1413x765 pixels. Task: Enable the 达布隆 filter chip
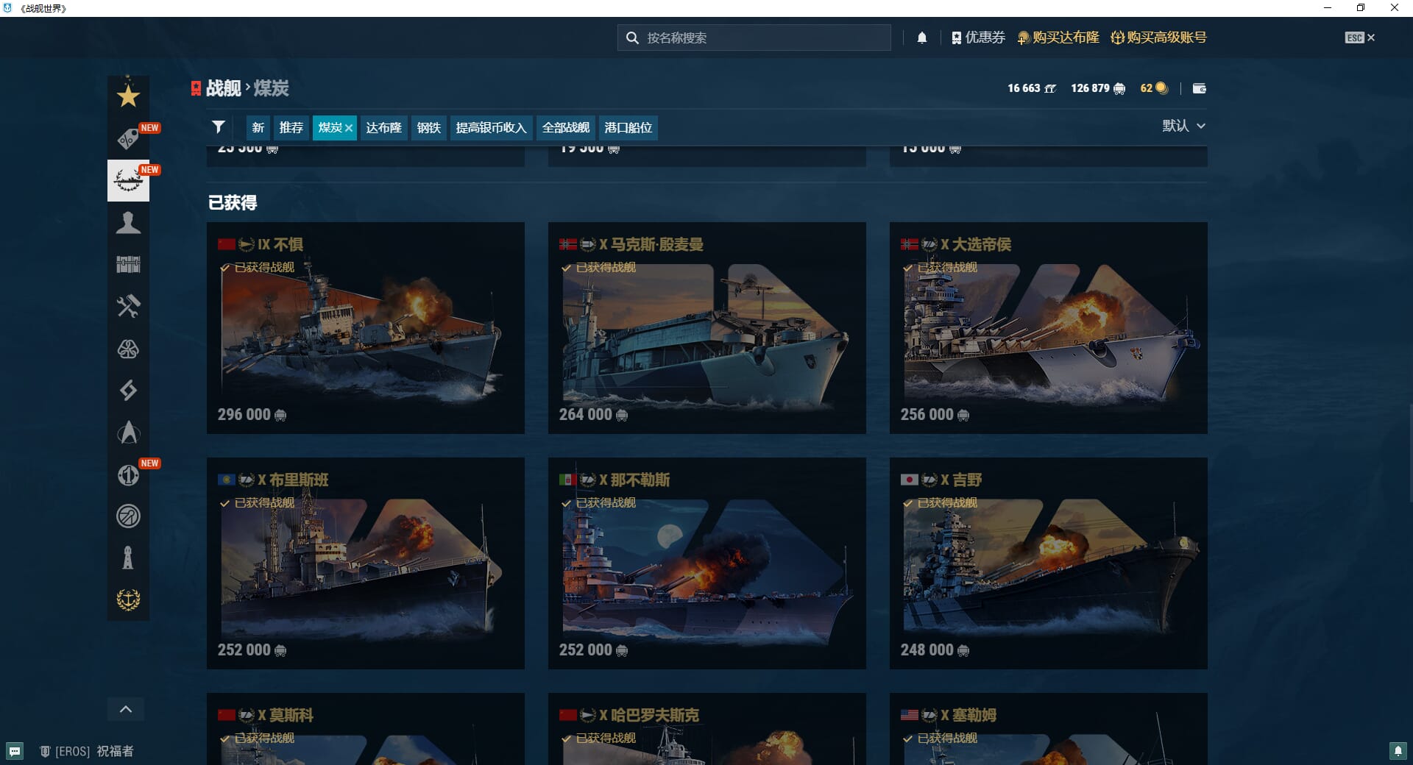pos(383,128)
